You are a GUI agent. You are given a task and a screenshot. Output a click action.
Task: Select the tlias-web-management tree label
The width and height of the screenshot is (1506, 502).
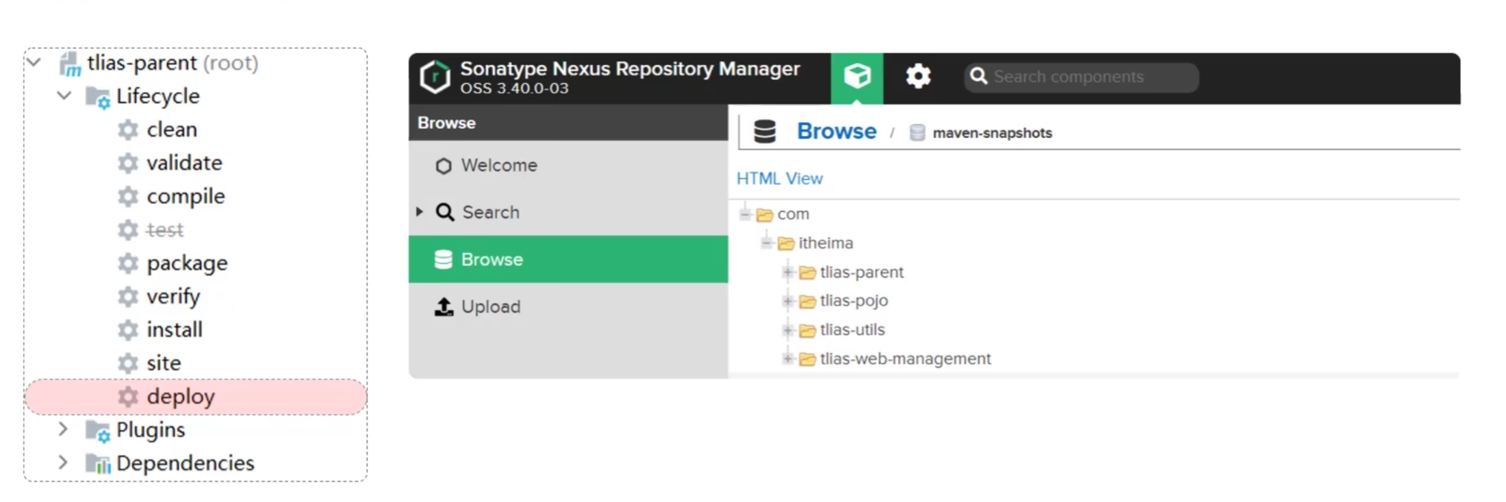905,358
